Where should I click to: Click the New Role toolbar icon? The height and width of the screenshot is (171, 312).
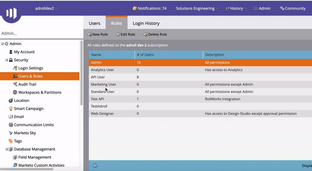coord(90,35)
